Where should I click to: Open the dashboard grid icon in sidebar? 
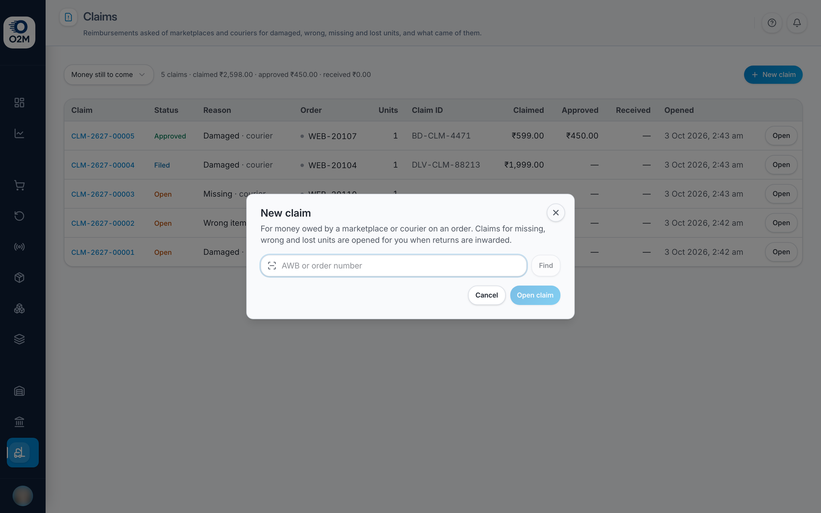point(19,103)
